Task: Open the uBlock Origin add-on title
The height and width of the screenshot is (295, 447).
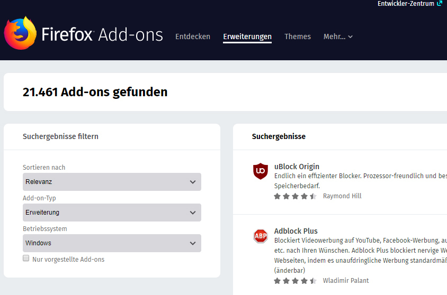Action: [297, 167]
